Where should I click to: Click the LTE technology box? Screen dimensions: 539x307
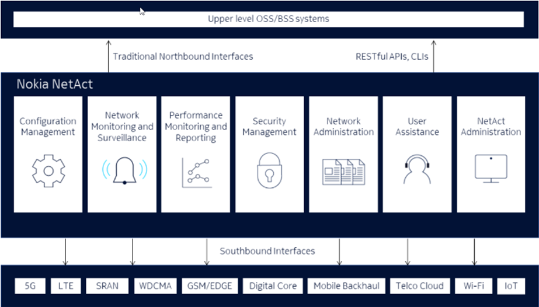pos(65,286)
